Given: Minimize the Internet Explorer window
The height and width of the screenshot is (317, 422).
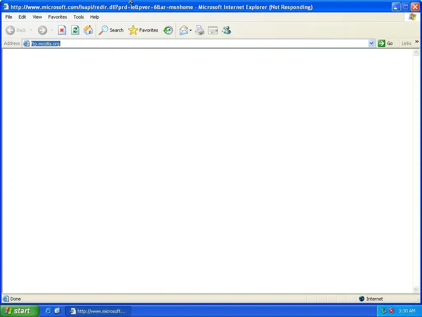Looking at the screenshot, I should [x=396, y=7].
